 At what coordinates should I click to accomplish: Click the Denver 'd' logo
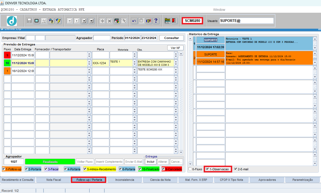coord(12,21)
